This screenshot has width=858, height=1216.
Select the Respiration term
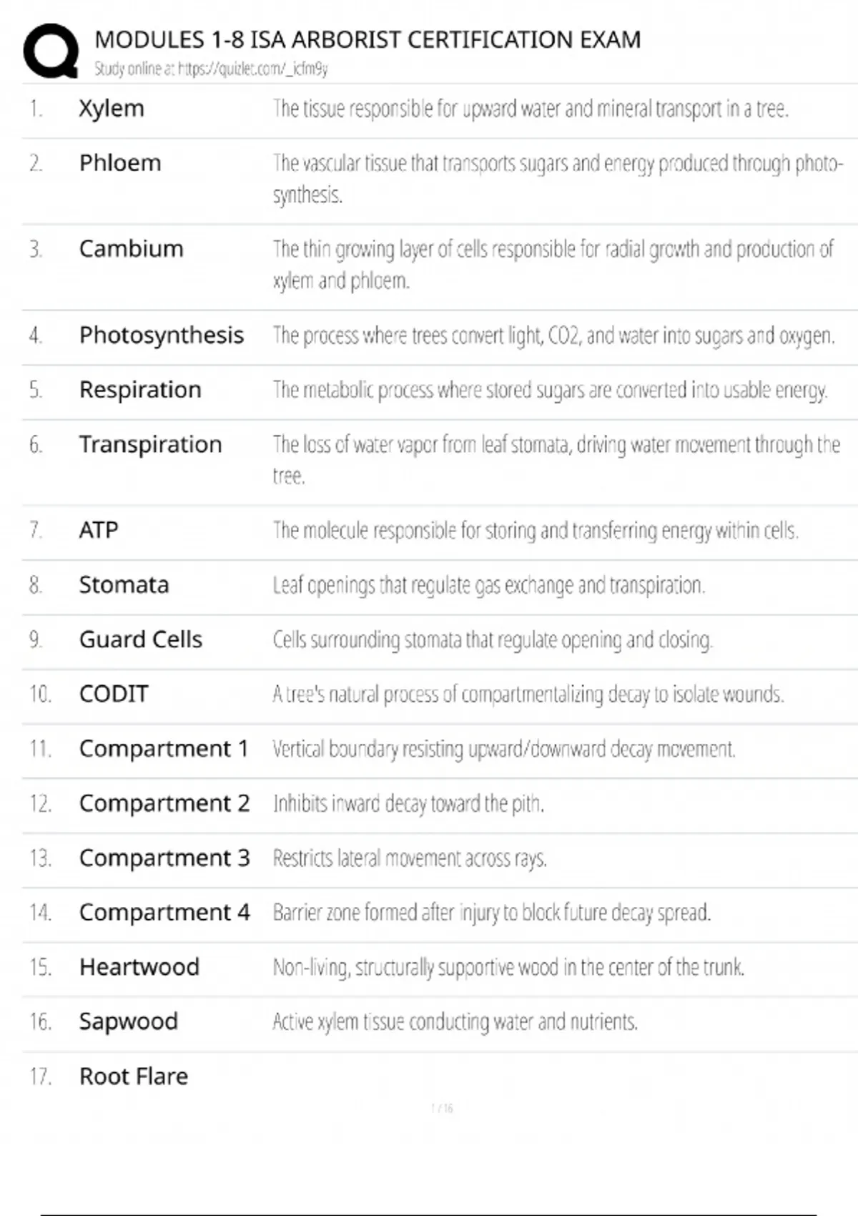point(140,390)
